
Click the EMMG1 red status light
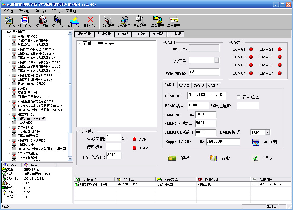280,49
